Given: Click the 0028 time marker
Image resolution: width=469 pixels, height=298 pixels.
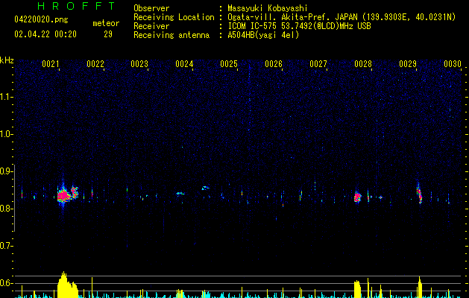Looking at the screenshot, I should tap(363, 64).
